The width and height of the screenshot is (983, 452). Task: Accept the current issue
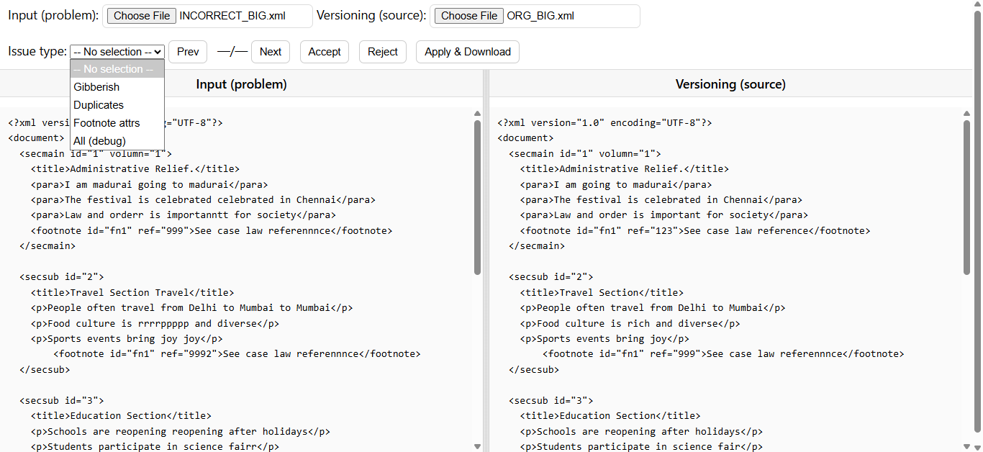(x=324, y=51)
